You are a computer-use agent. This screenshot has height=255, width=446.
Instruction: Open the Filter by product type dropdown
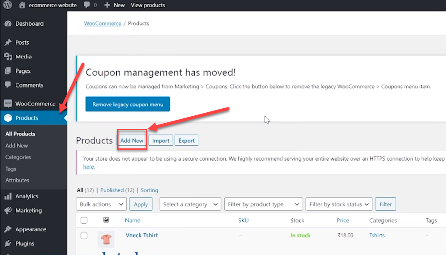click(264, 204)
